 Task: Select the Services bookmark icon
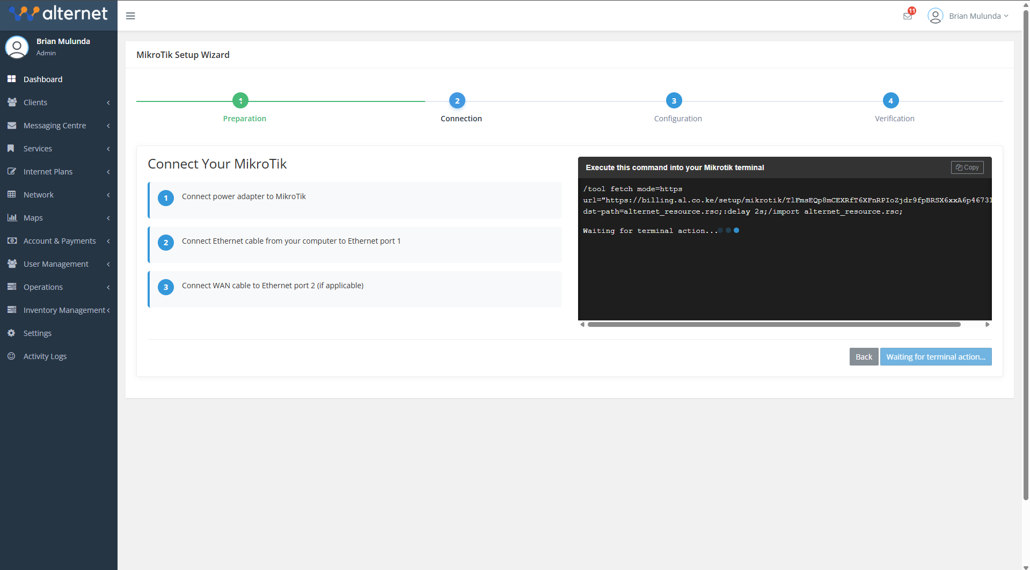tap(12, 148)
